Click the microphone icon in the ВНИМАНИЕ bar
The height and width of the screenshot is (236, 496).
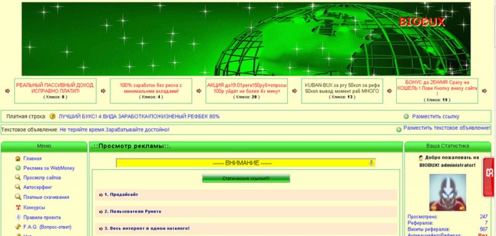pyautogui.click(x=371, y=163)
